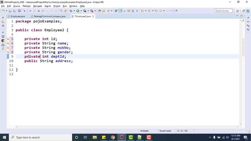Toggle Mark Occurrences in the toolbar
Image resolution: width=251 pixels, height=141 pixels.
coord(120,11)
